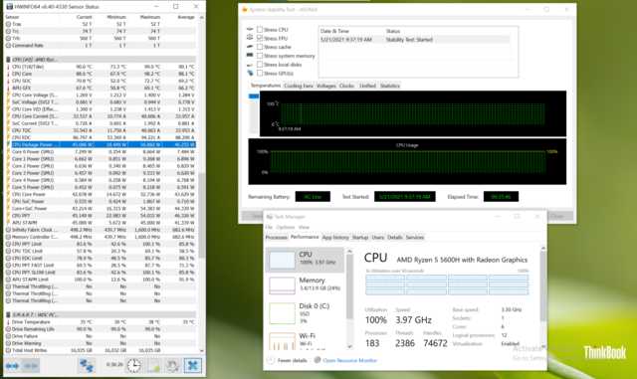Click the disk icon beside Stress local disks

[250, 65]
